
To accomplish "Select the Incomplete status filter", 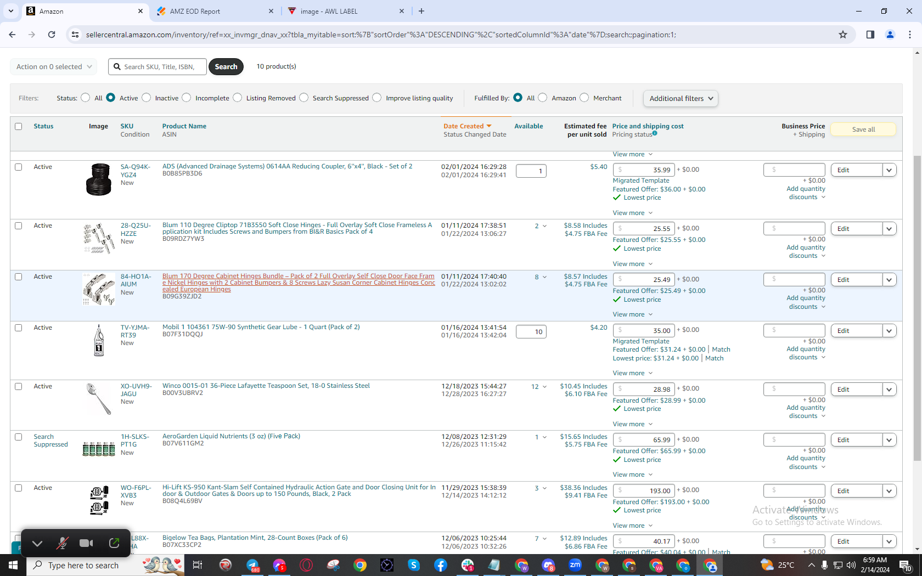I will pos(187,98).
